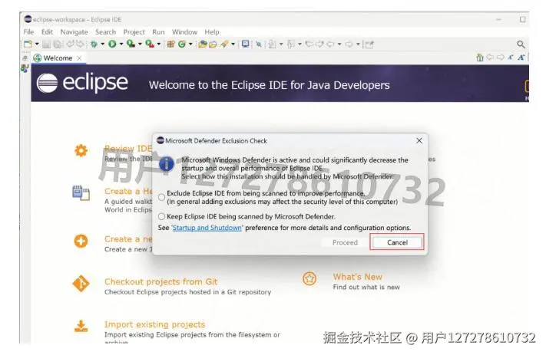Close the Microsoft Defender Exclusion Check dialog
Image resolution: width=546 pixels, height=355 pixels.
419,140
